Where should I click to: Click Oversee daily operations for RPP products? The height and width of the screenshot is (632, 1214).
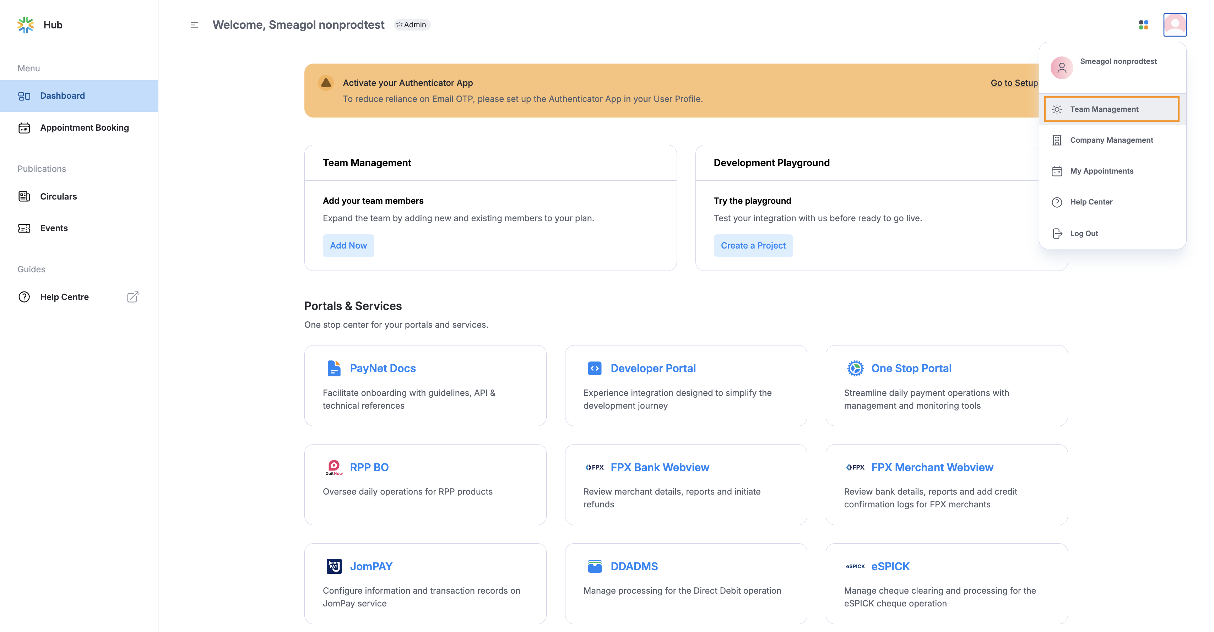[408, 492]
